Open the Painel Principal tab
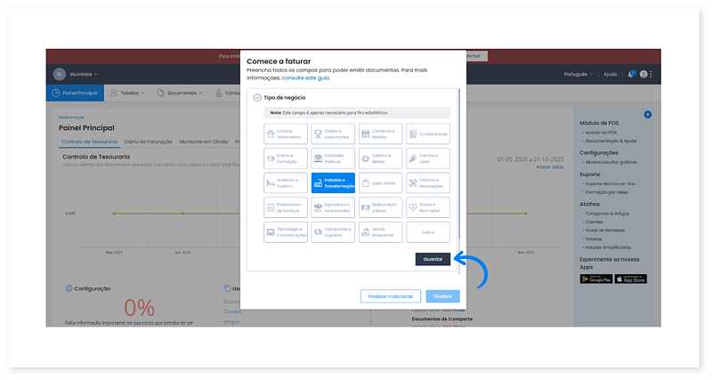This screenshot has height=380, width=712. pyautogui.click(x=75, y=93)
